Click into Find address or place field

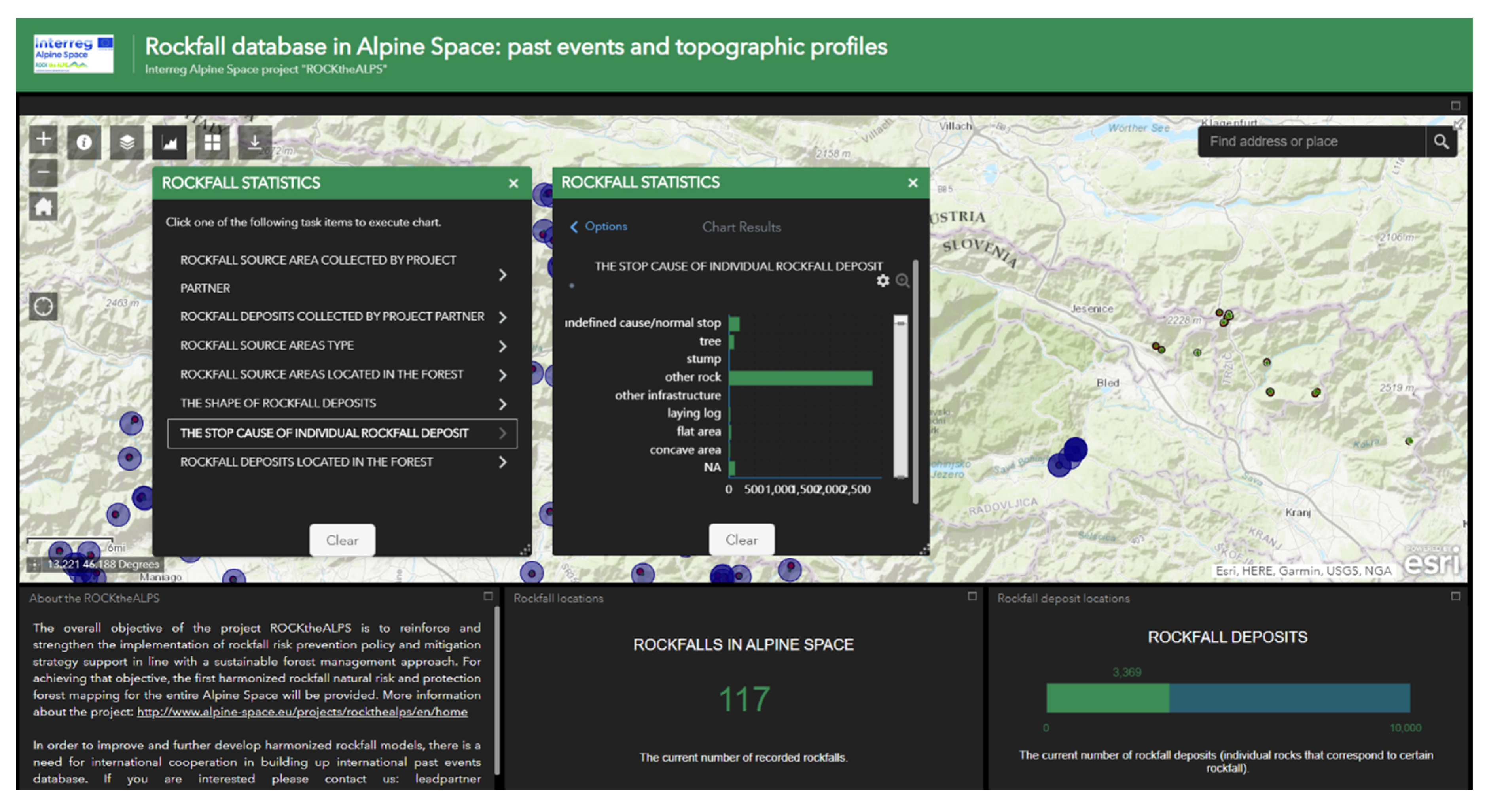(1311, 141)
